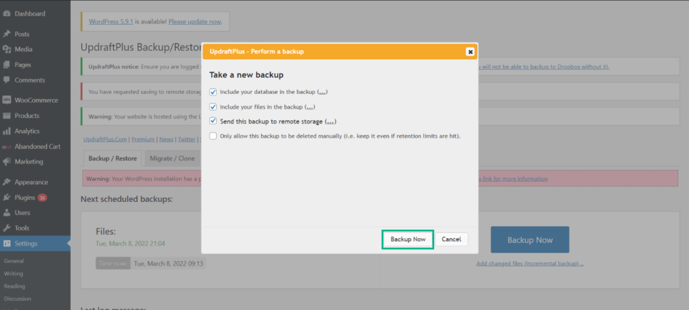Open the General settings submenu
The height and width of the screenshot is (310, 689).
[14, 261]
